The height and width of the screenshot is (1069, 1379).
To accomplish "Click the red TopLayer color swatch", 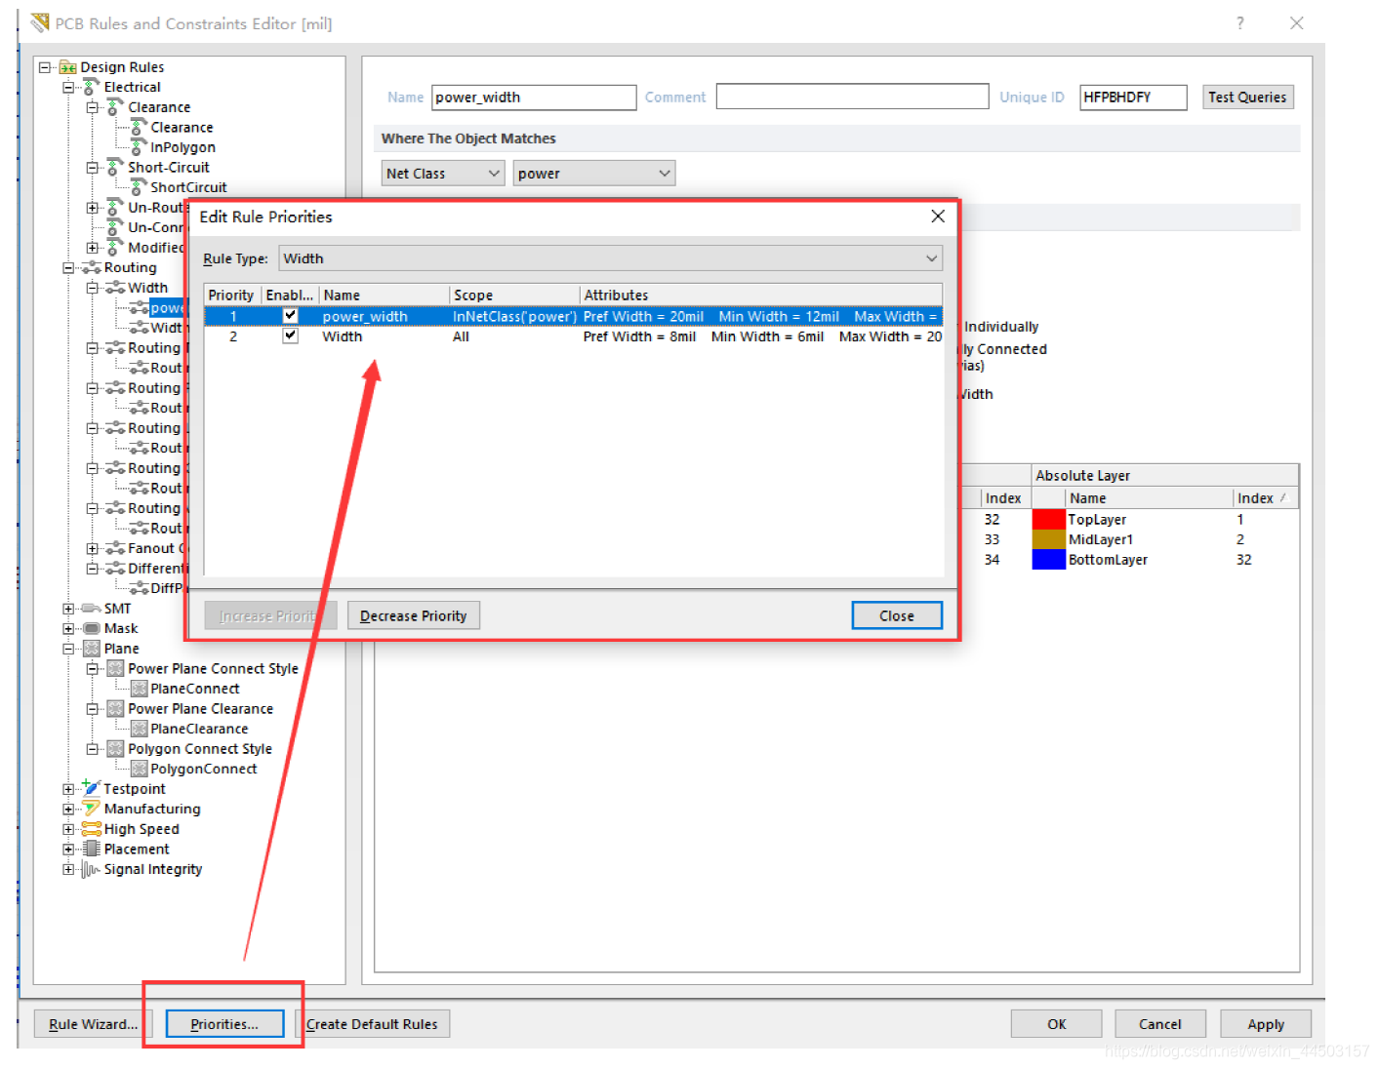I will tap(1048, 520).
